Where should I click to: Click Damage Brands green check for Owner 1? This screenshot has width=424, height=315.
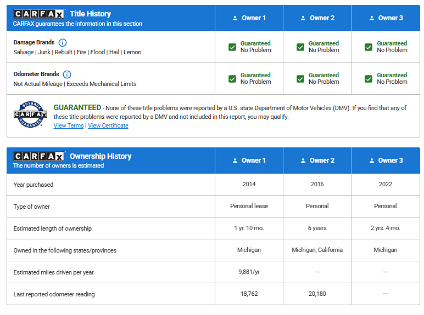[232, 47]
